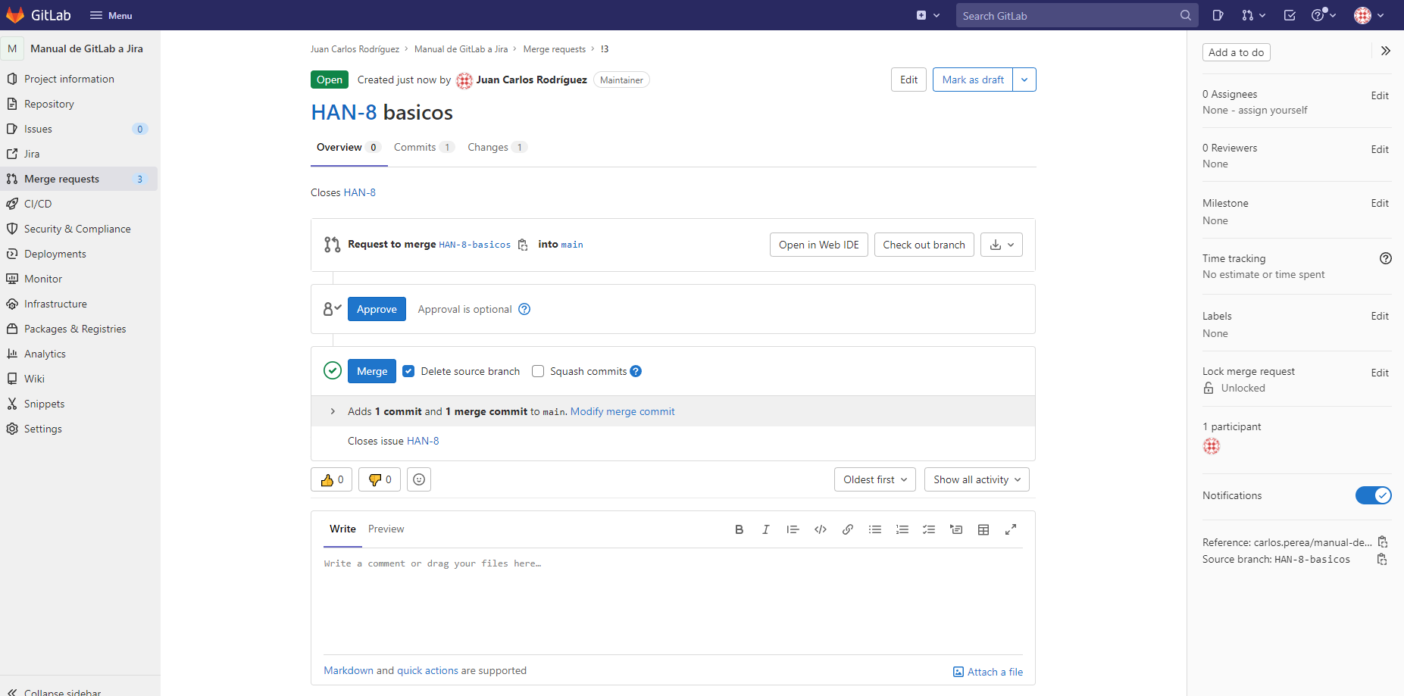The height and width of the screenshot is (696, 1404).
Task: Open the merge requests icon in top bar
Action: 1253,15
